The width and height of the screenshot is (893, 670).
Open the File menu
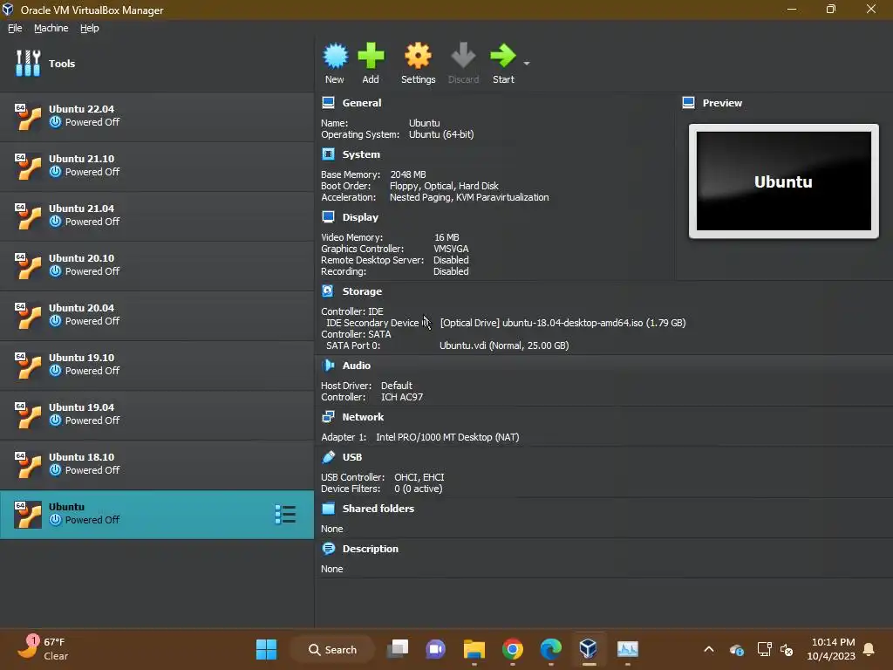[x=15, y=28]
